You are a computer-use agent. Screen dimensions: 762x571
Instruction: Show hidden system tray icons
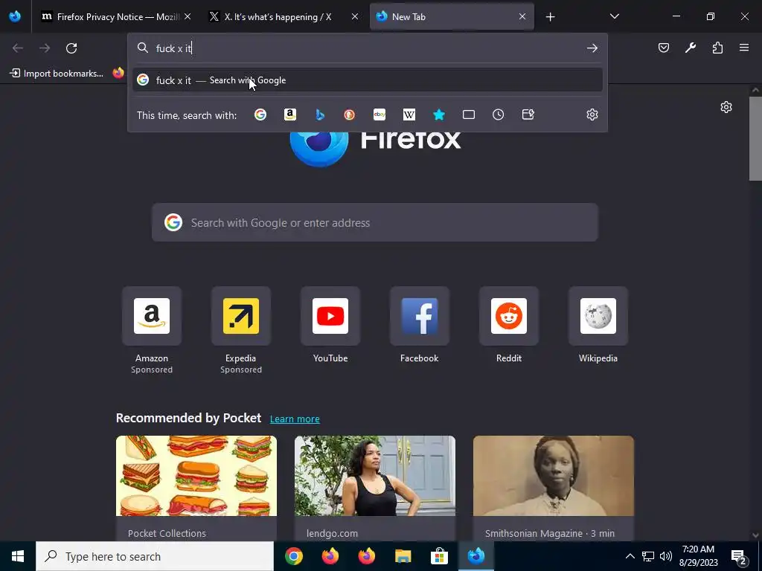[630, 556]
